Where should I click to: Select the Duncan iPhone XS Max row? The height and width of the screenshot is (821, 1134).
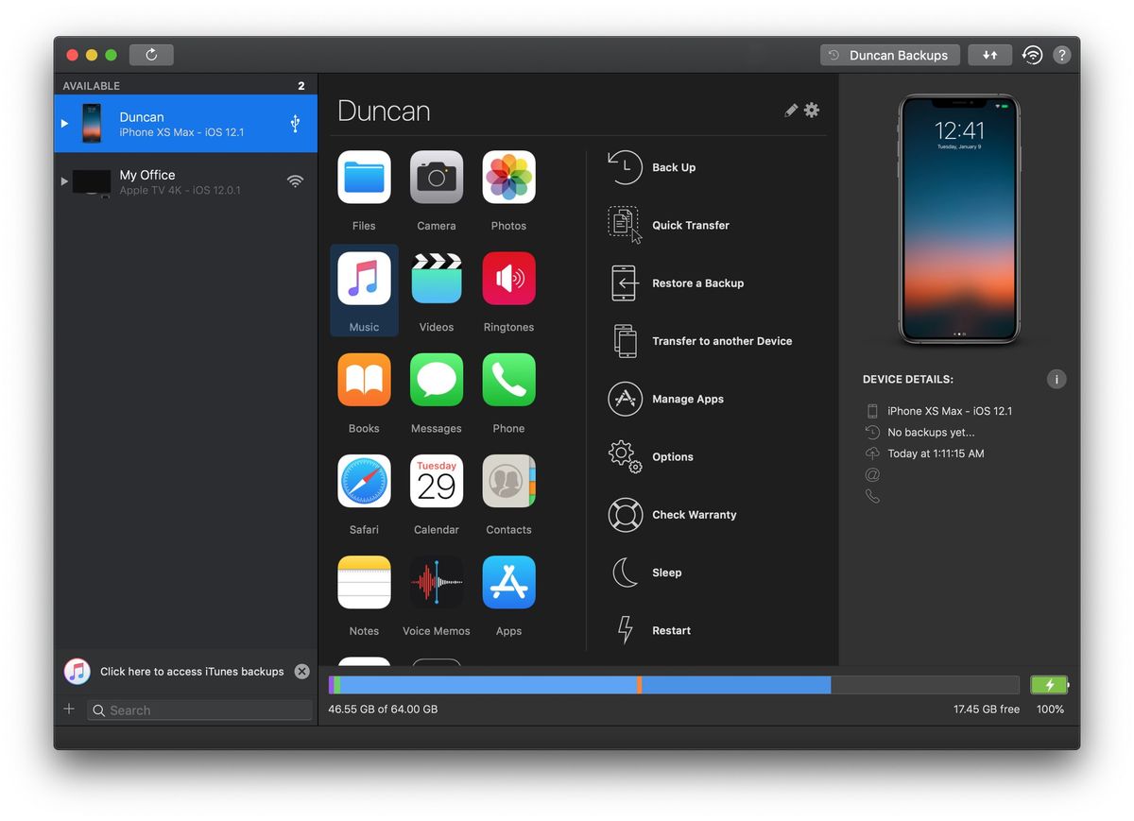(x=185, y=123)
